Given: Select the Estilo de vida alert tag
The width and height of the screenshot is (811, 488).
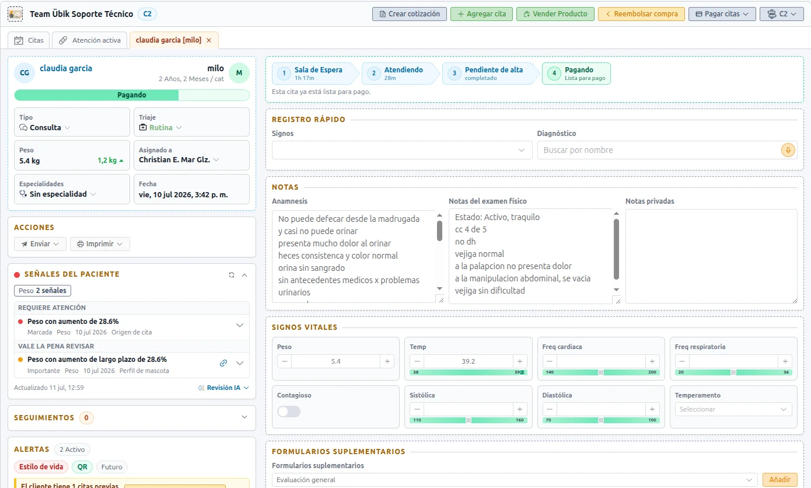Looking at the screenshot, I should (41, 467).
